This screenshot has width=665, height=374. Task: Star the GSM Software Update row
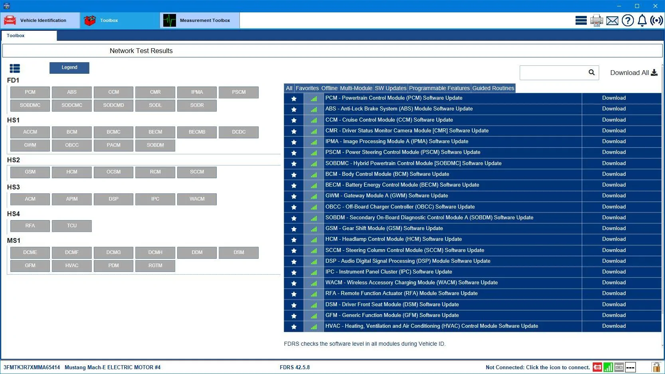(294, 229)
